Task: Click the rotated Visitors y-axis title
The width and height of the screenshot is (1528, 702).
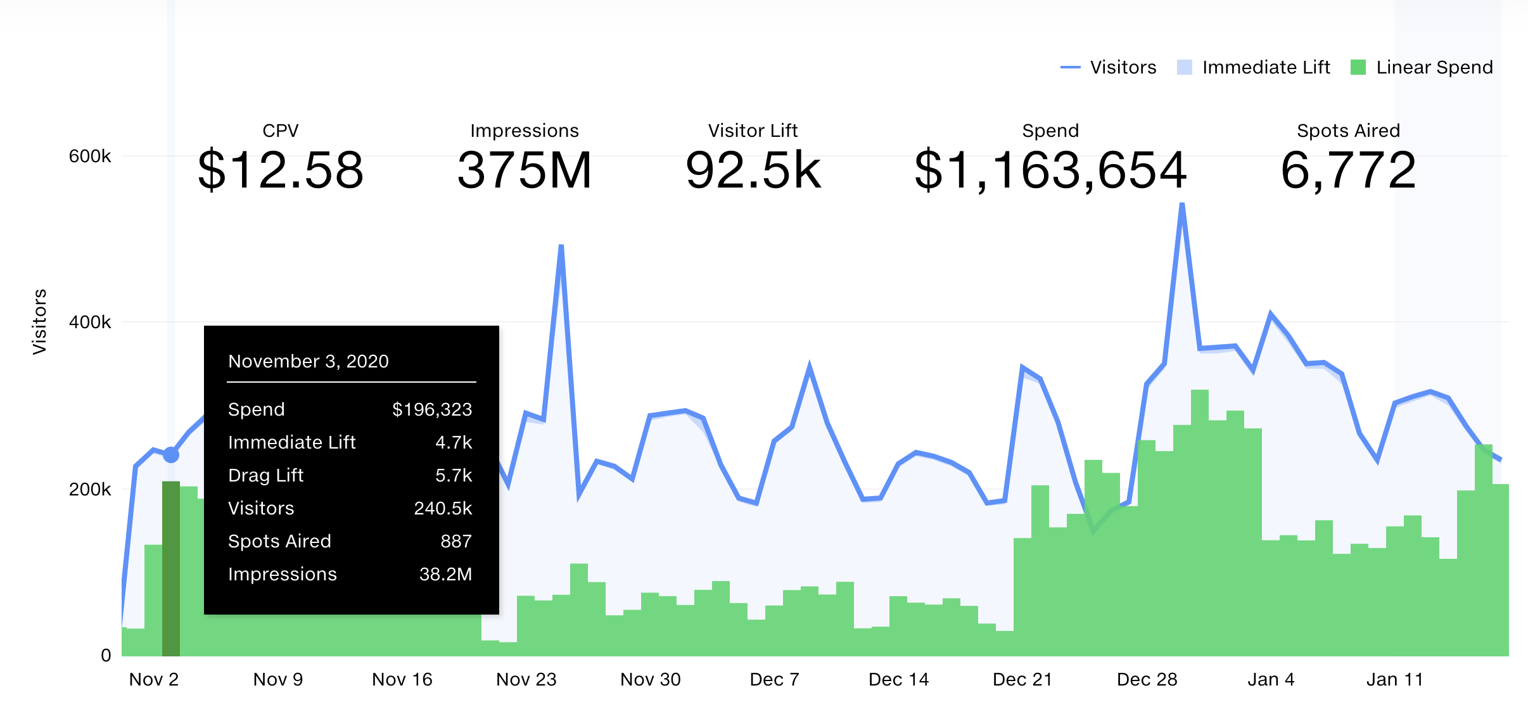Action: (x=39, y=322)
